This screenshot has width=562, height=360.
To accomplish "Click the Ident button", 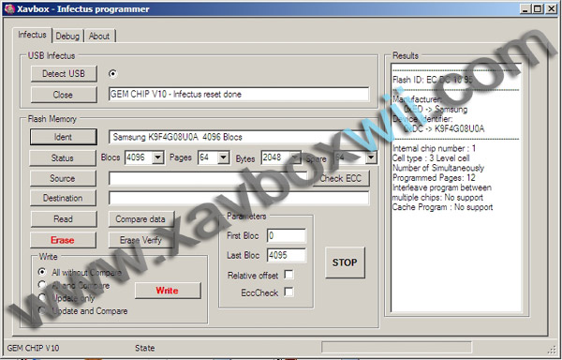I will [x=63, y=137].
